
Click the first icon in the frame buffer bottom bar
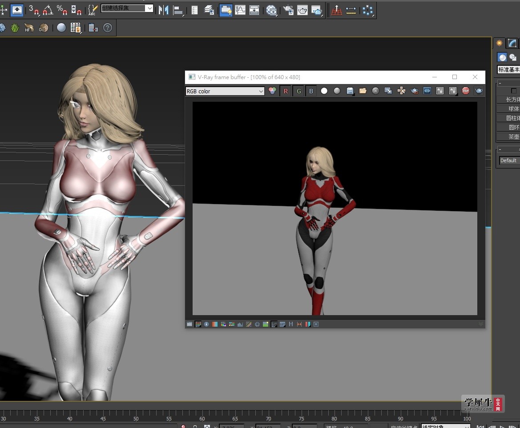tap(189, 324)
